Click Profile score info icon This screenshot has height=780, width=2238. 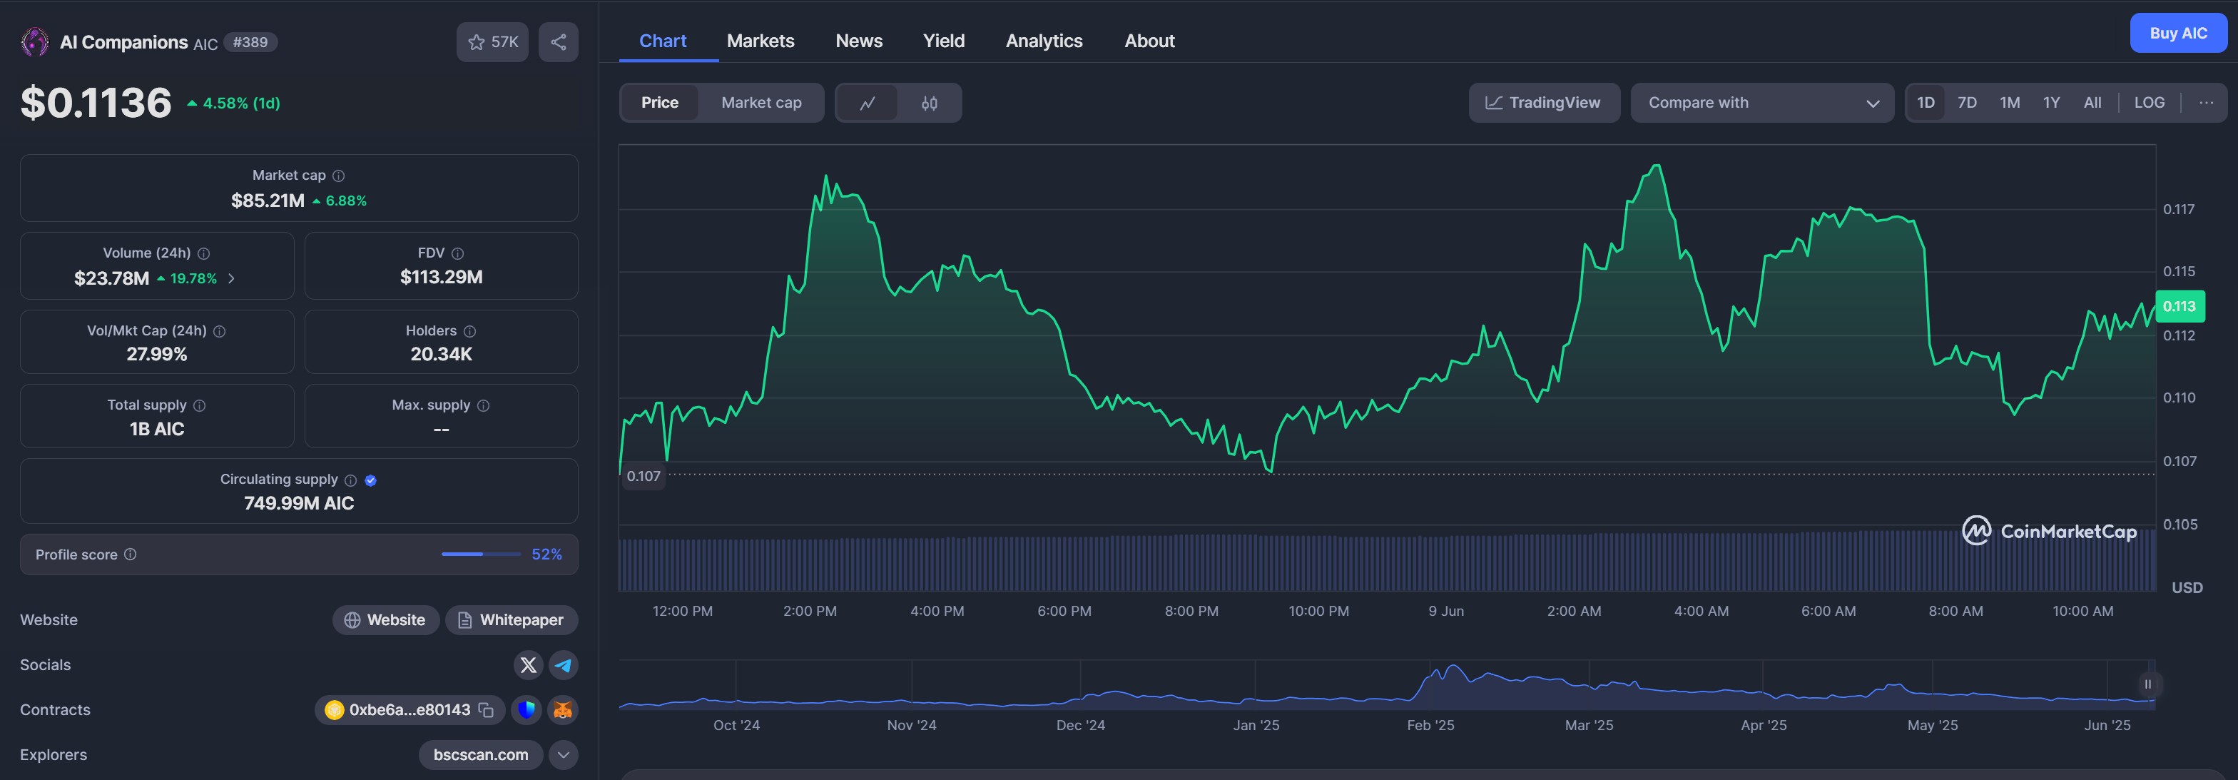(x=131, y=554)
